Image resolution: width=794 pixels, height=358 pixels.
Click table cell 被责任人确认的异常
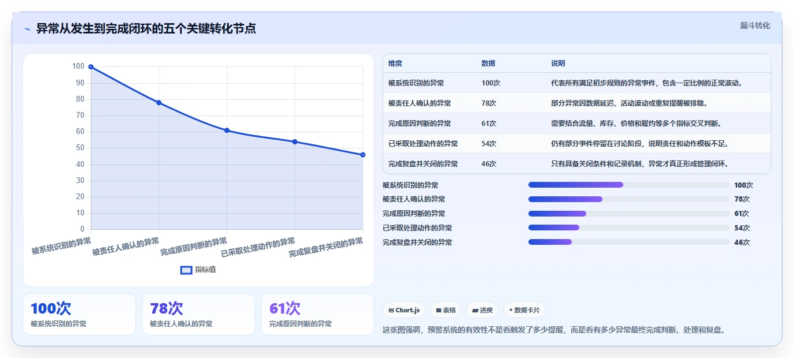point(420,103)
